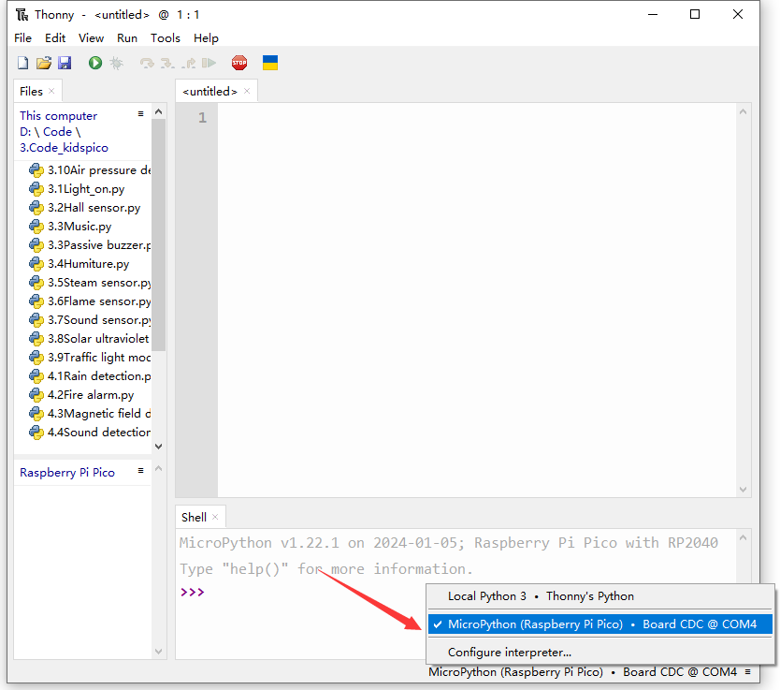Click line number 1 in the editor gutter
Viewport: 780px width, 690px height.
202,117
